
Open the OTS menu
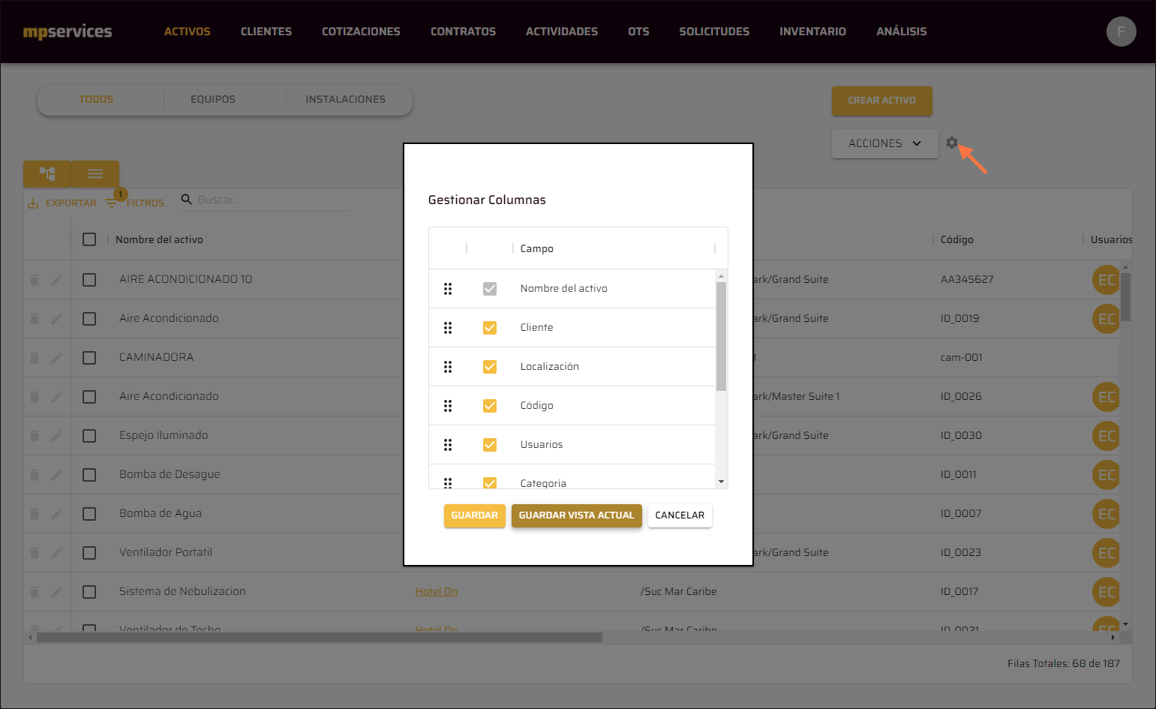click(638, 32)
